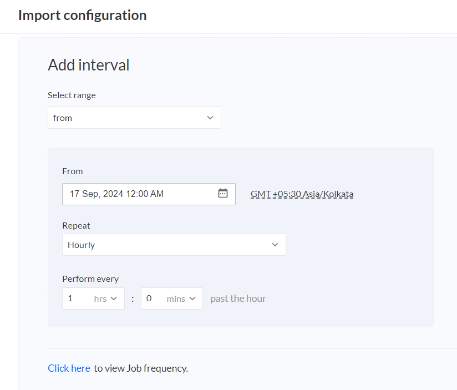Image resolution: width=457 pixels, height=390 pixels.
Task: Click the chevron arrow of the 'from' range dropdown
Action: pyautogui.click(x=210, y=118)
